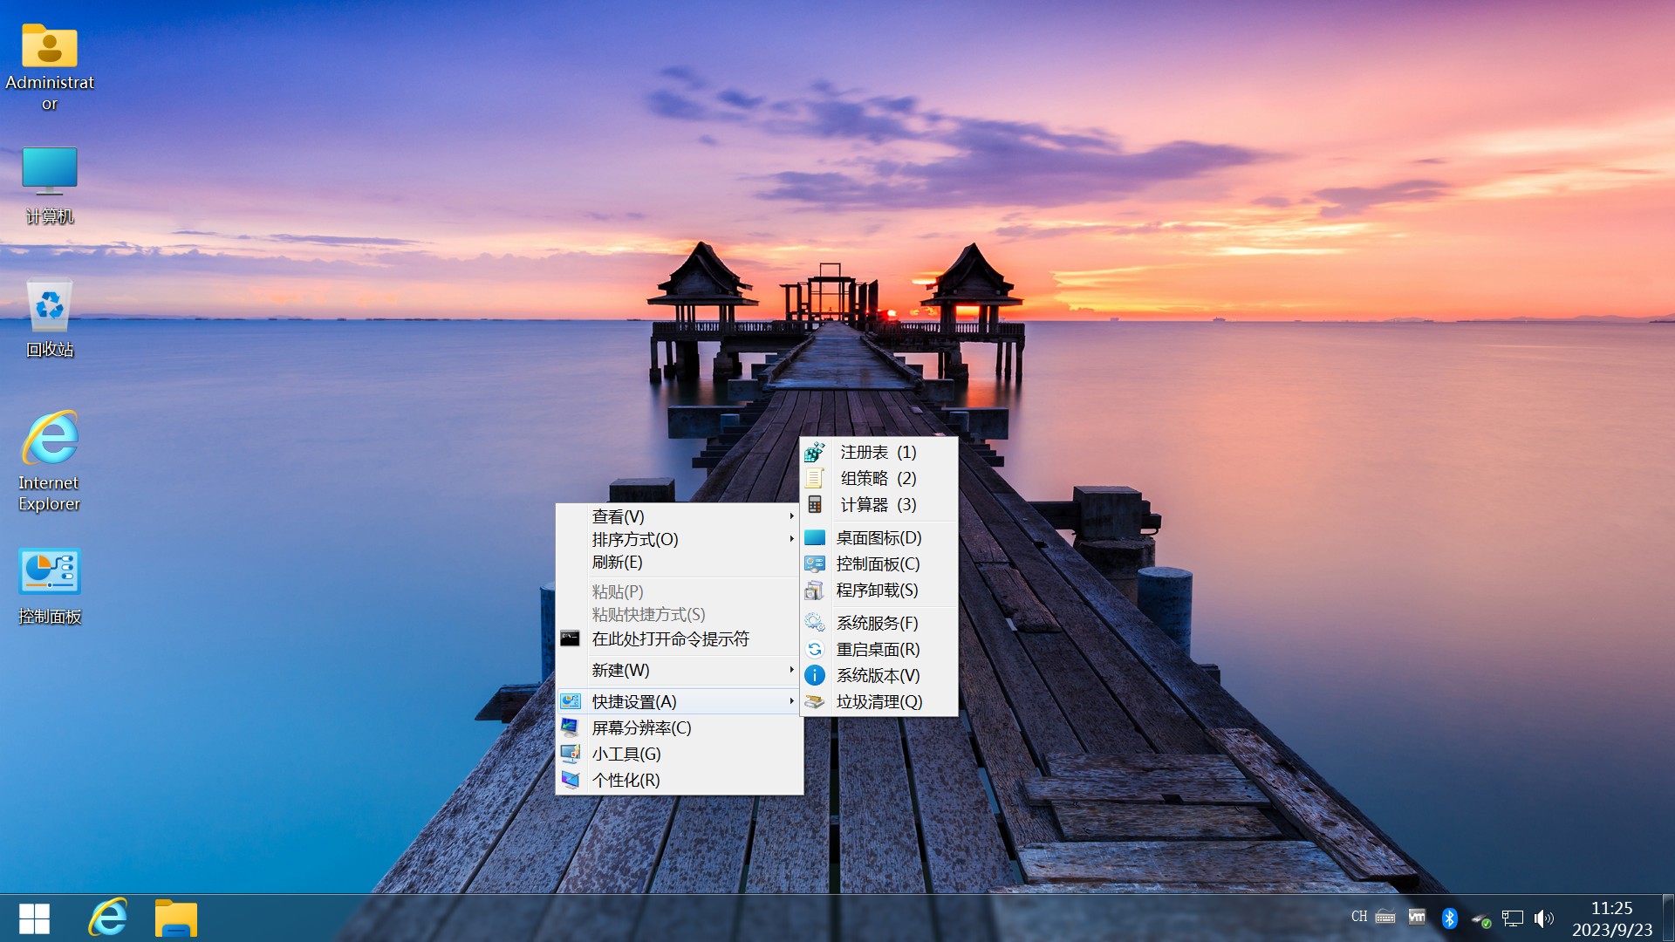This screenshot has width=1675, height=942.
Task: Select 新建(W) to create new item
Action: point(679,669)
